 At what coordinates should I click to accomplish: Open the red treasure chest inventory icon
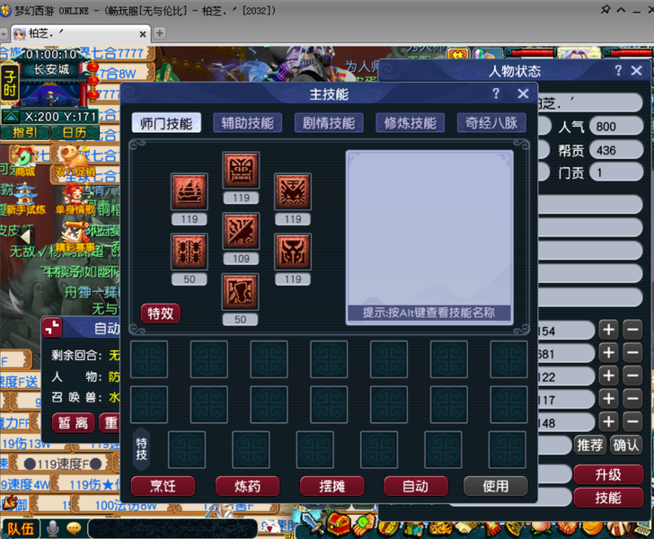pos(338,525)
